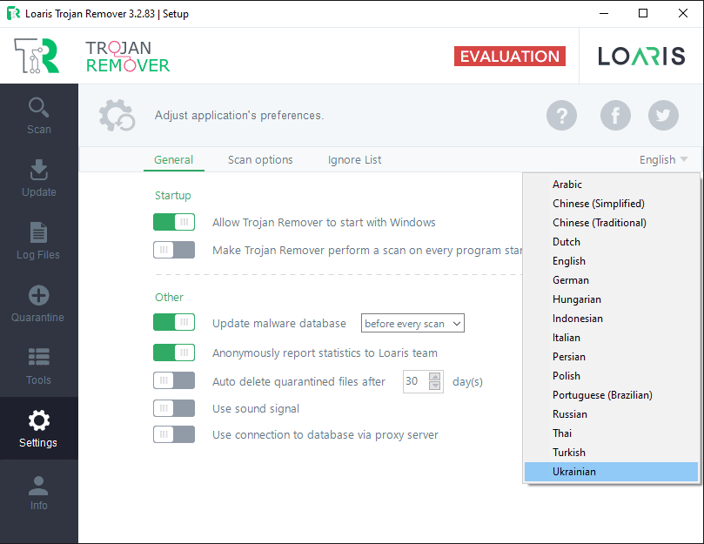Select Chinese (Simplified) language
The height and width of the screenshot is (544, 704).
coord(611,204)
